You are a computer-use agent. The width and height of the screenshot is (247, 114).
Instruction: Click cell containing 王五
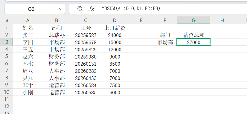click(x=28, y=49)
